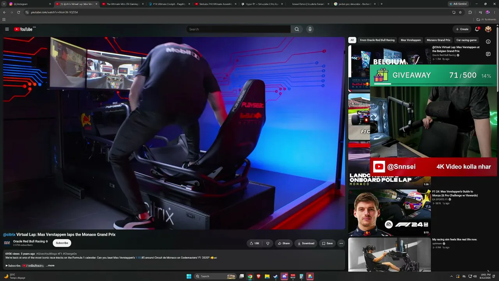Switch to SimLabs P1X Ultimate Assembly tab
Viewport: 499px width, 281px height.
coord(216,4)
